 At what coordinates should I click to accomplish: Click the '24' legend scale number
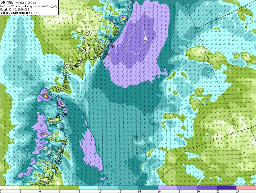238,191
